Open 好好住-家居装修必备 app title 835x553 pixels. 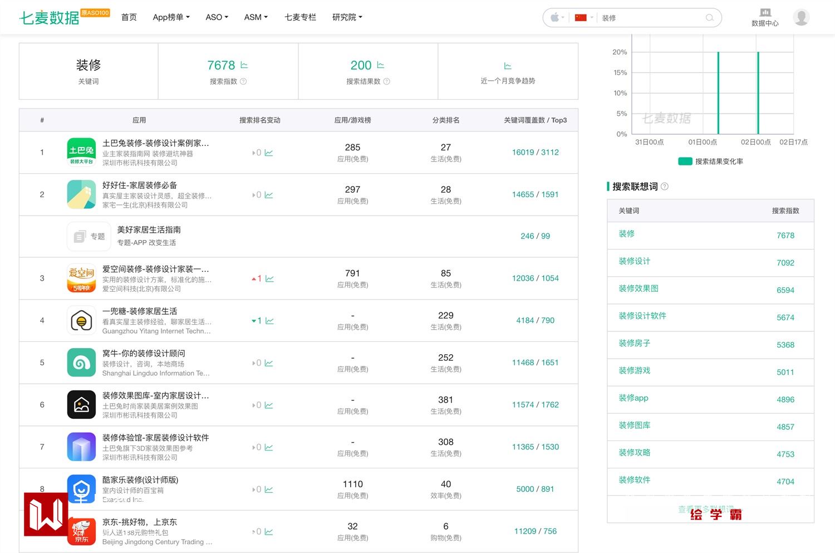pyautogui.click(x=140, y=185)
